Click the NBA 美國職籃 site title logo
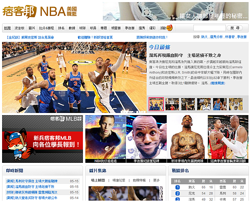This screenshot has height=203, width=251. 59,11
